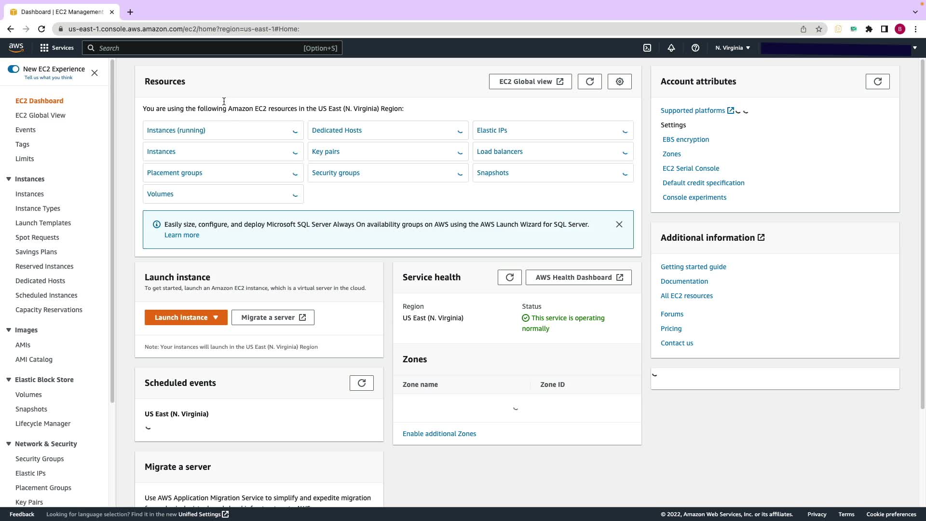
Task: Click the Enable additional Zones link
Action: point(439,434)
